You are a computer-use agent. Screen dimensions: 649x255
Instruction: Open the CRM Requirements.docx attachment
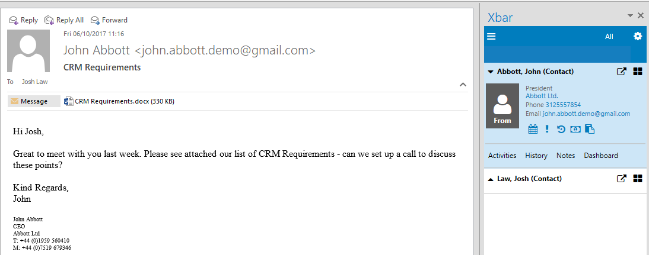(119, 101)
